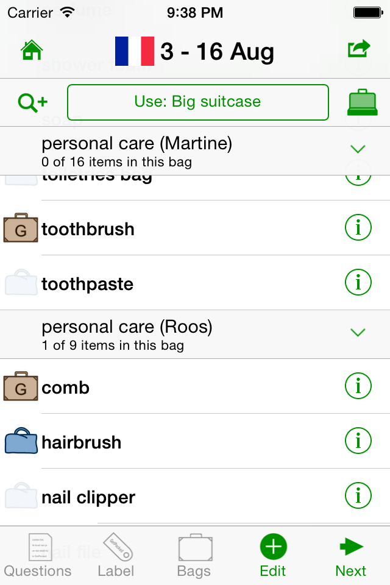Tap the Next arrow button
Image resolution: width=390 pixels, height=585 pixels.
[x=351, y=555]
